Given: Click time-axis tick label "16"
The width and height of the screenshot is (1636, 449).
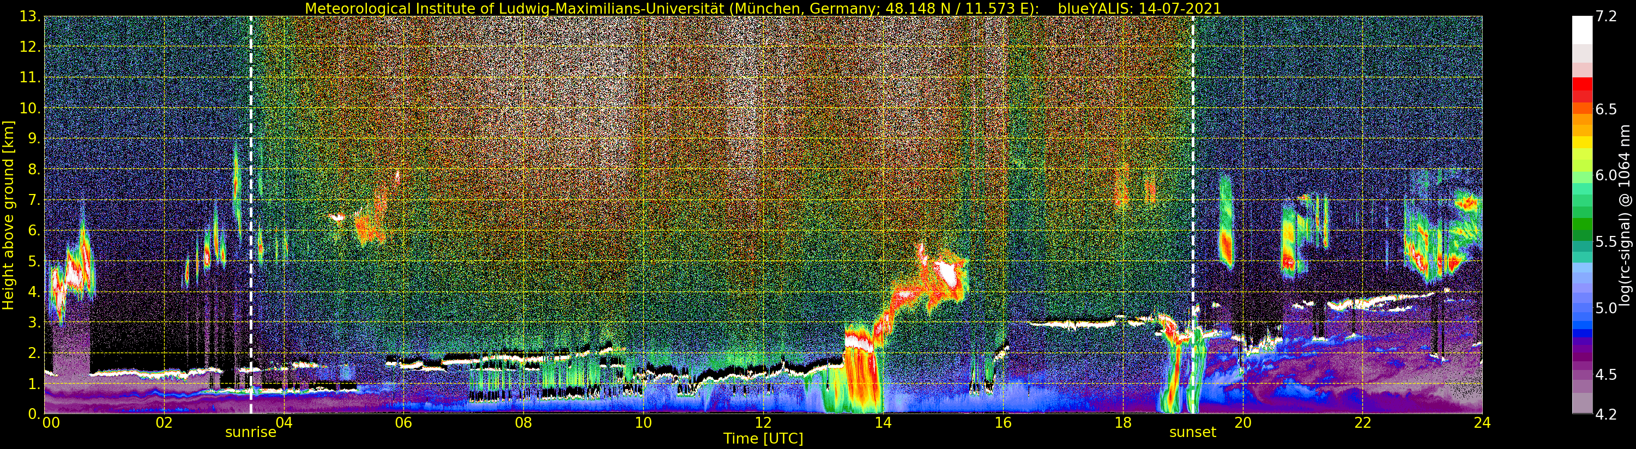Looking at the screenshot, I should tap(1003, 423).
